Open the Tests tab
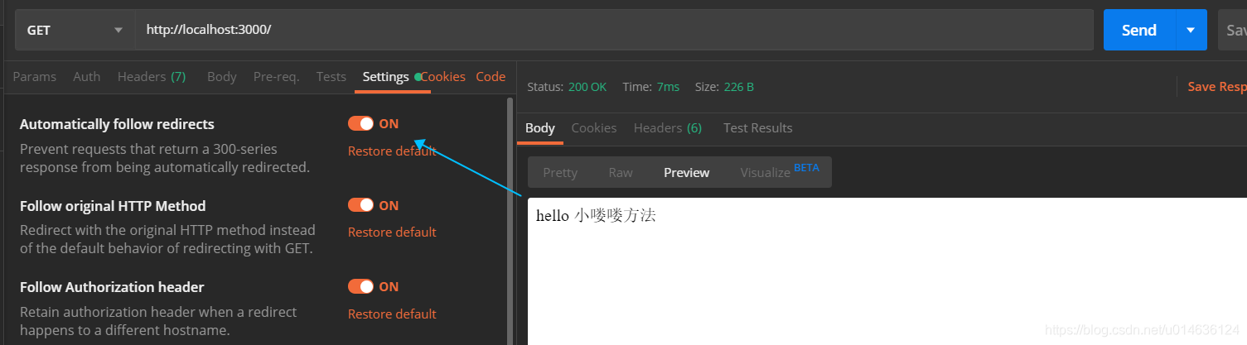 tap(331, 76)
